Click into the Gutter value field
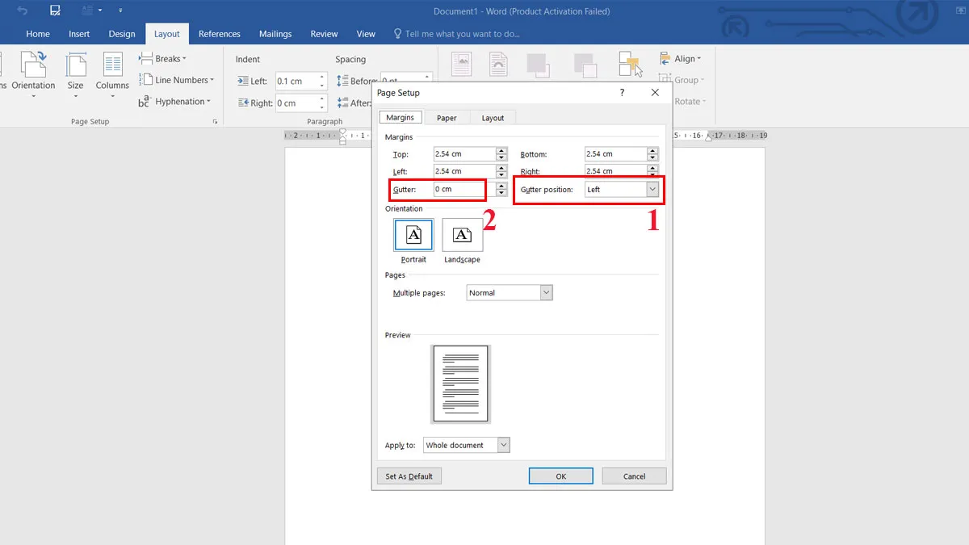The image size is (969, 545). pos(459,189)
